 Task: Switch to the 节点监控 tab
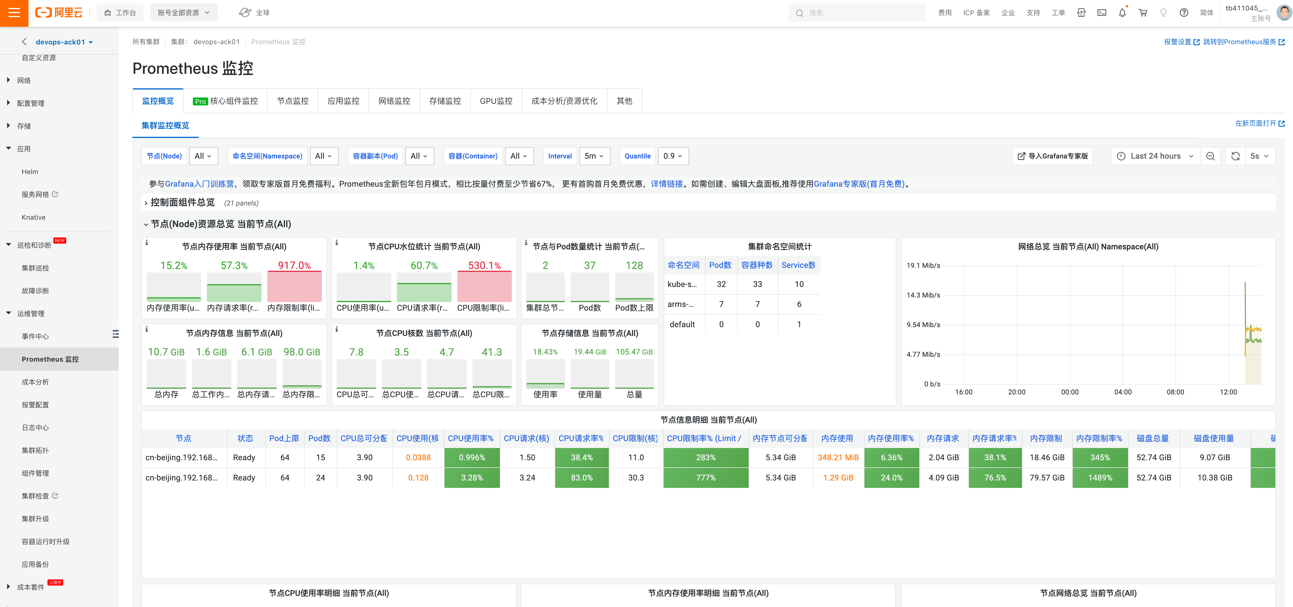[293, 101]
